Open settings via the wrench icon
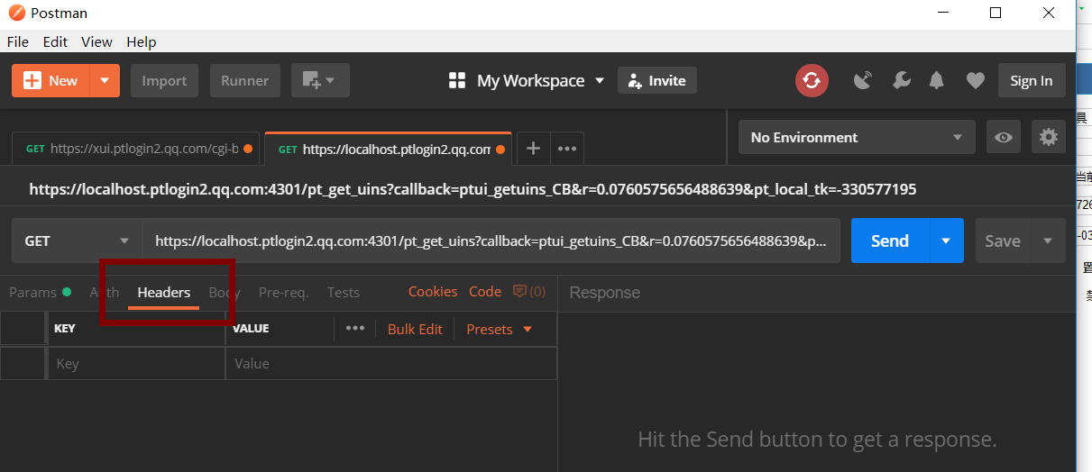 click(x=901, y=81)
